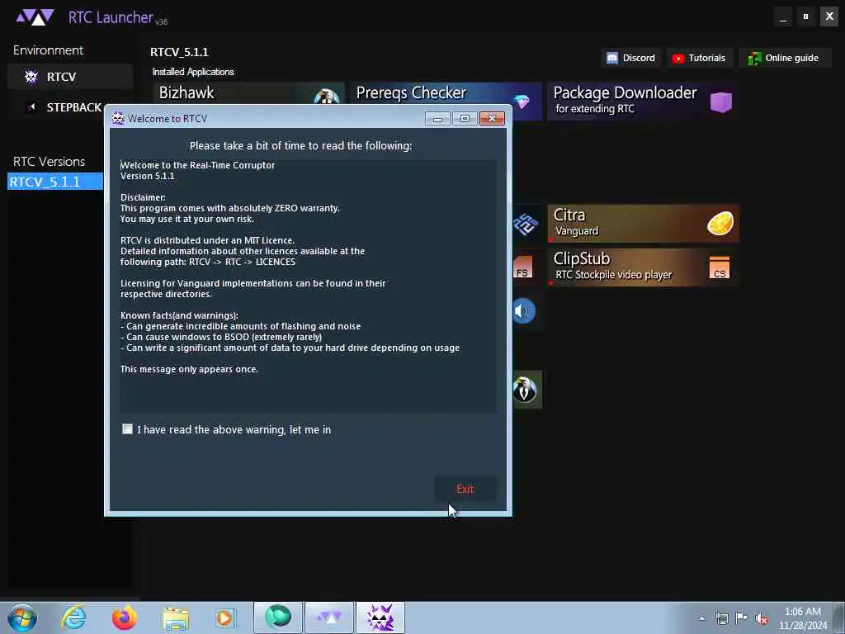Click the purple cube Package Downloader icon
The image size is (845, 634).
pyautogui.click(x=720, y=102)
